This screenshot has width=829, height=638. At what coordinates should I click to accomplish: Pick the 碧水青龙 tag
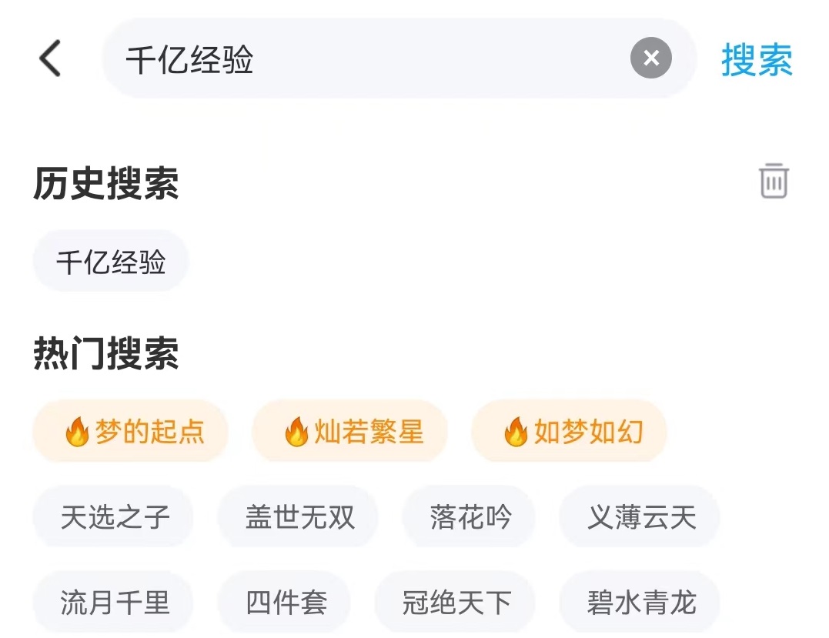click(x=640, y=602)
